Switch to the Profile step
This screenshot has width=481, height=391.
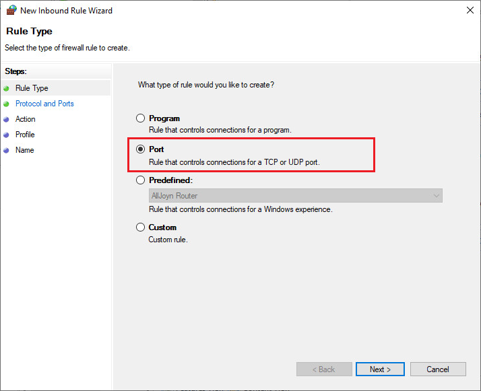(25, 135)
